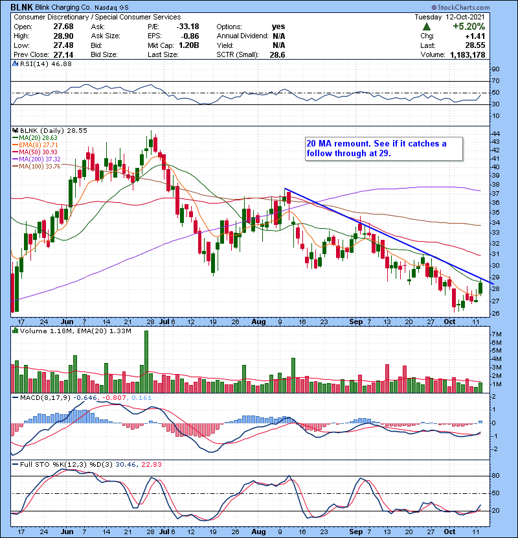The height and width of the screenshot is (538, 518).
Task: Click the RSI(14) 46.88 label
Action: point(45,64)
